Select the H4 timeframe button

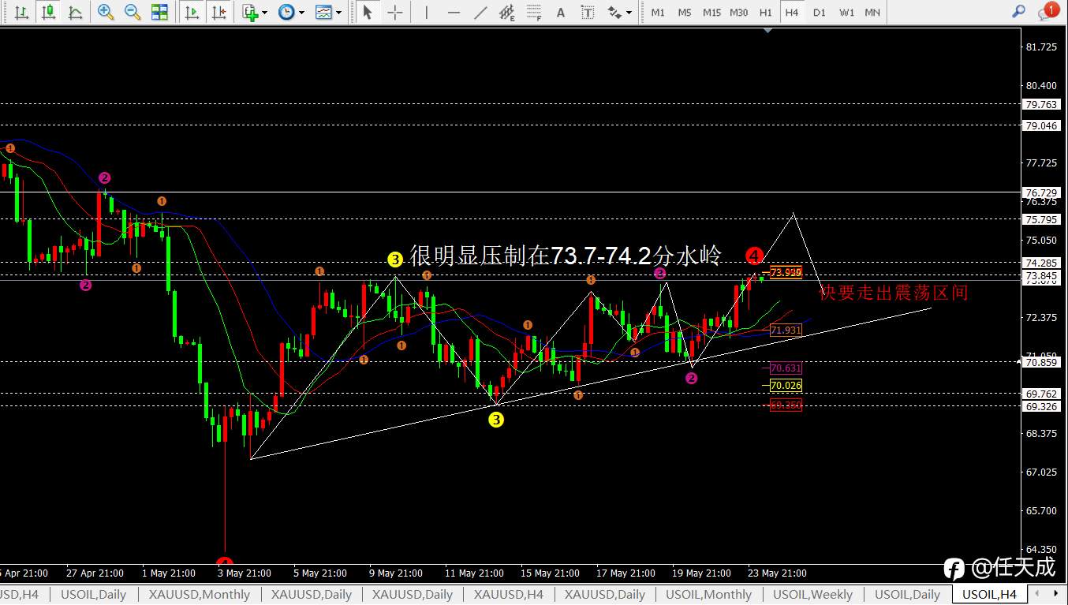coord(792,13)
